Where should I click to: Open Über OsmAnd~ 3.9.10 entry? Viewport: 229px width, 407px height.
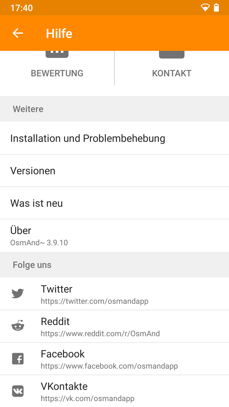(114, 236)
